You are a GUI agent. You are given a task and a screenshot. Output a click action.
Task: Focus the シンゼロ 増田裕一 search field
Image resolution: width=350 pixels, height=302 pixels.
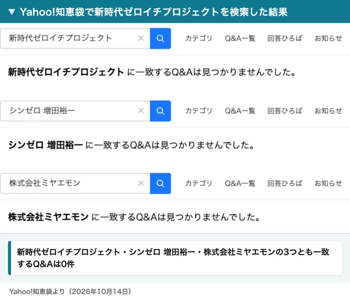point(75,111)
